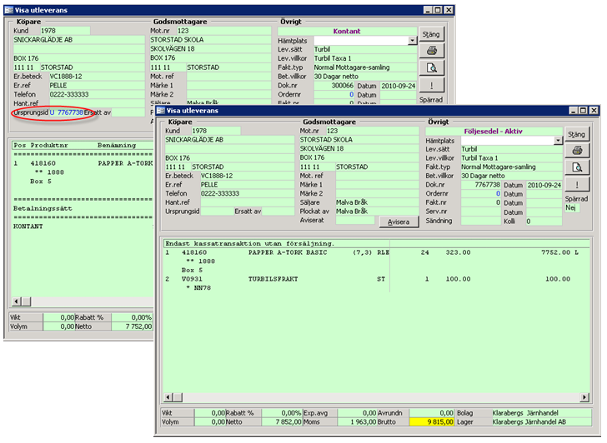This screenshot has height=443, width=607.
Task: Click the Avisera button
Action: point(399,221)
